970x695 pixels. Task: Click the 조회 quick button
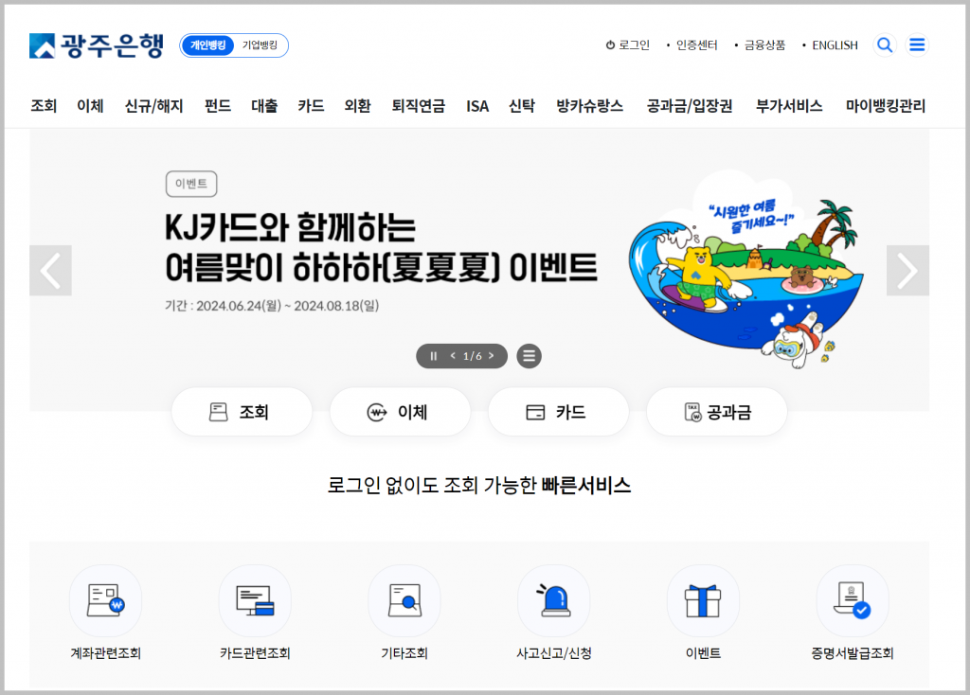[x=242, y=412]
